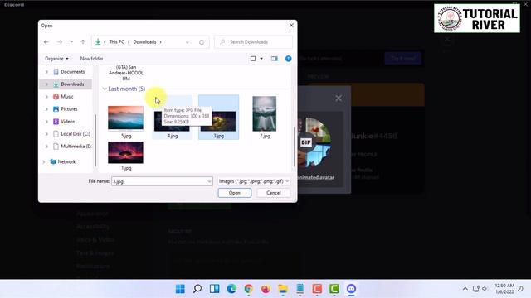
Task: Expand the Network tree chevron
Action: [x=44, y=162]
